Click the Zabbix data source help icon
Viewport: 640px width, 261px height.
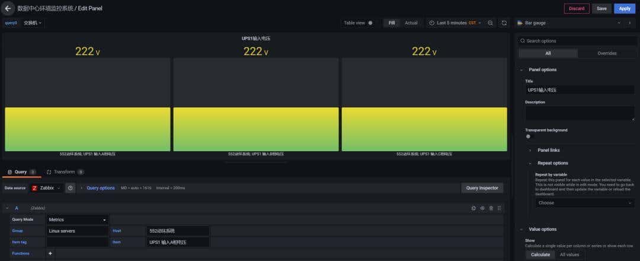[70, 188]
